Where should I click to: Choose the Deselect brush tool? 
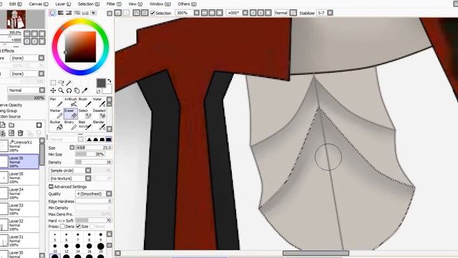[x=99, y=114]
